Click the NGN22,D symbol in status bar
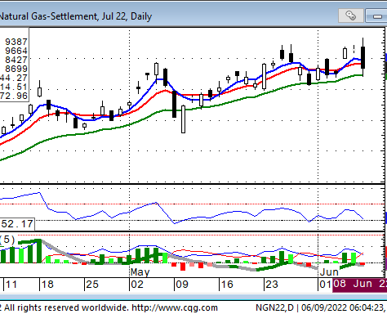This screenshot has height=314, width=387. [x=274, y=307]
